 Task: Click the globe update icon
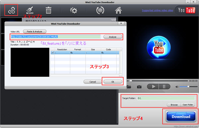point(100,10)
